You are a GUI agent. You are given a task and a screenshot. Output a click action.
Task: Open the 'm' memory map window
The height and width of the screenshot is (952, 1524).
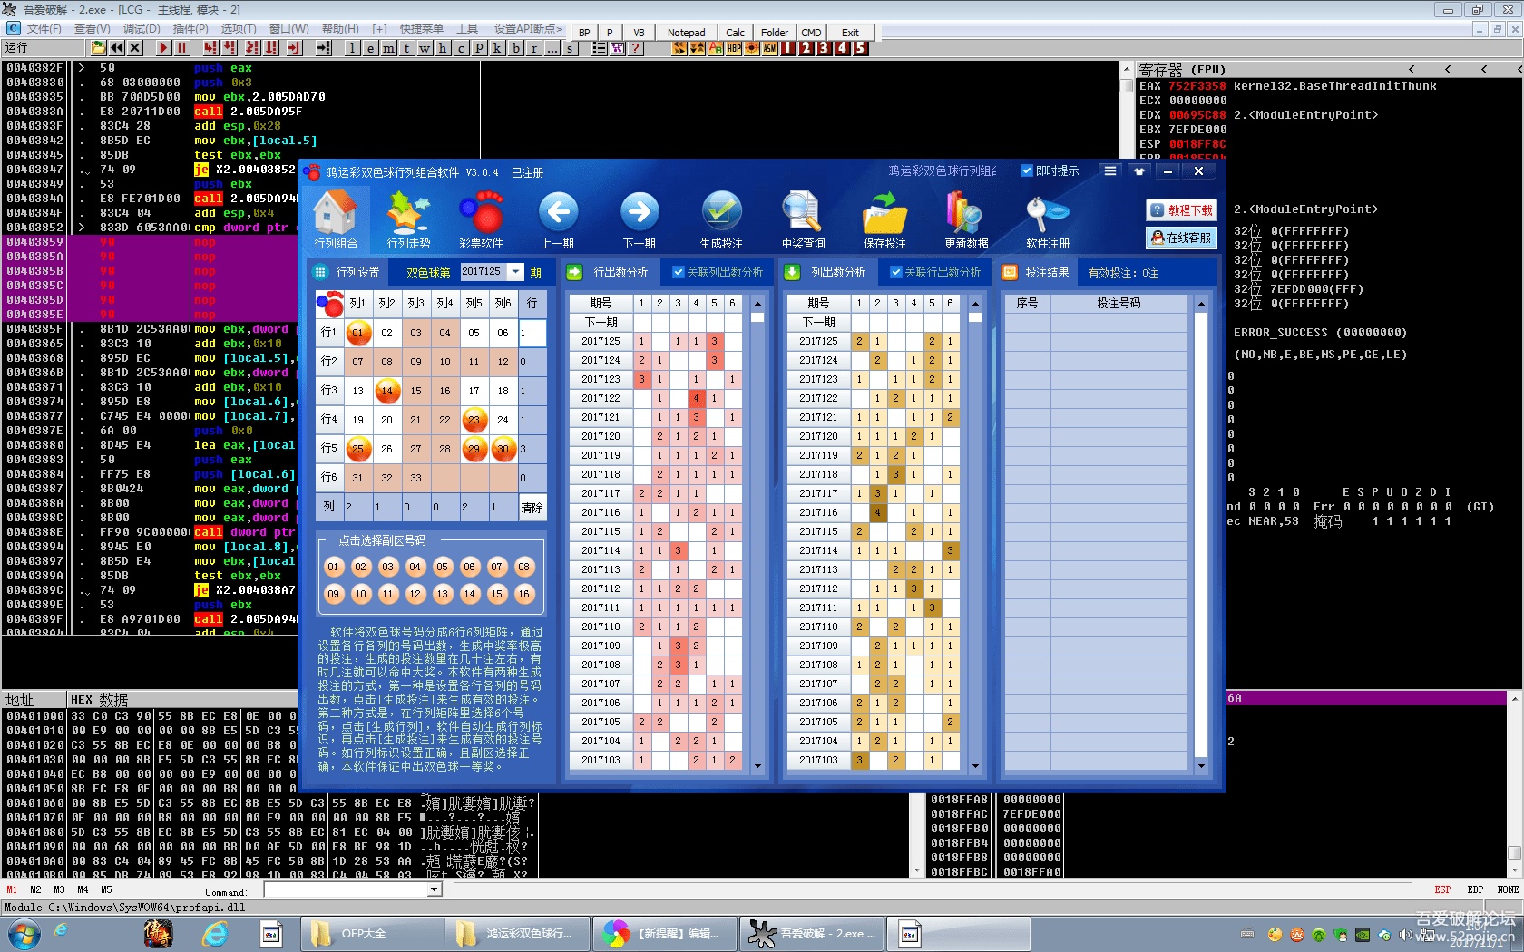[388, 48]
